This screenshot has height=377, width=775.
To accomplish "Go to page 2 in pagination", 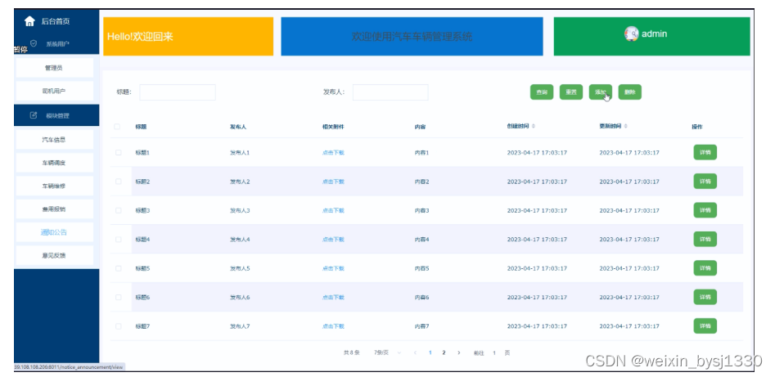I will pos(444,352).
